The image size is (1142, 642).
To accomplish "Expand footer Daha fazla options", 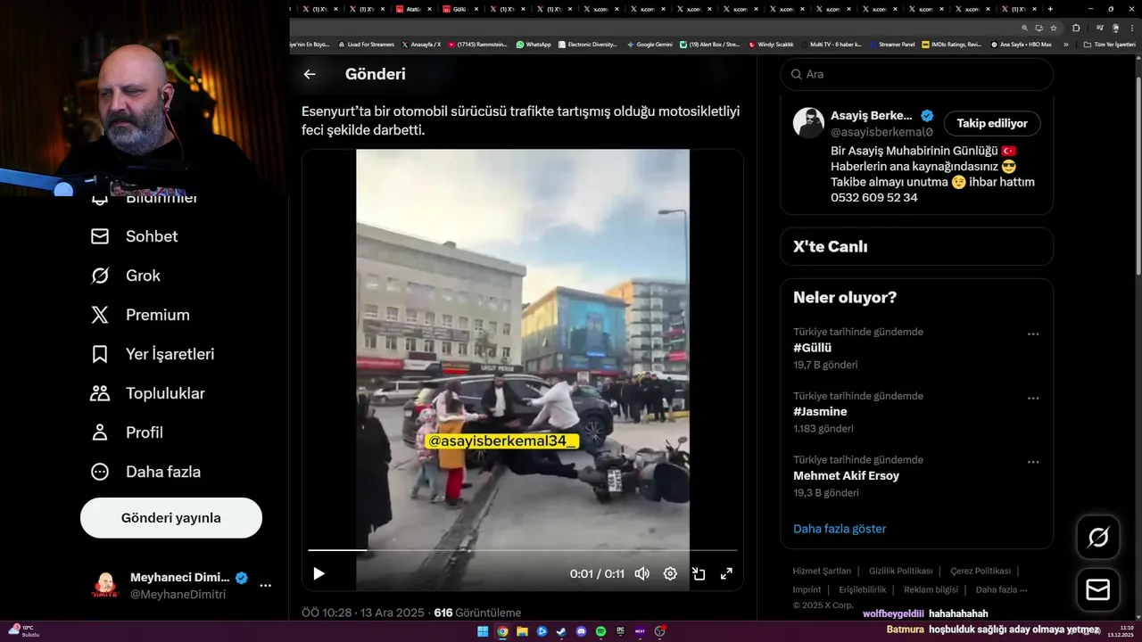I will tap(1001, 589).
